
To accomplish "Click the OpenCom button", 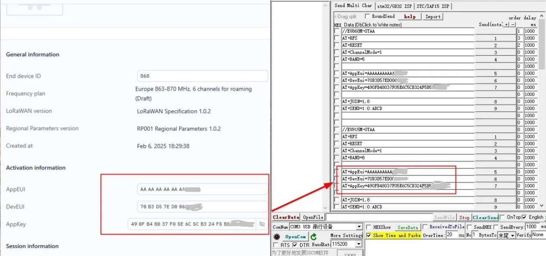I will [x=295, y=237].
